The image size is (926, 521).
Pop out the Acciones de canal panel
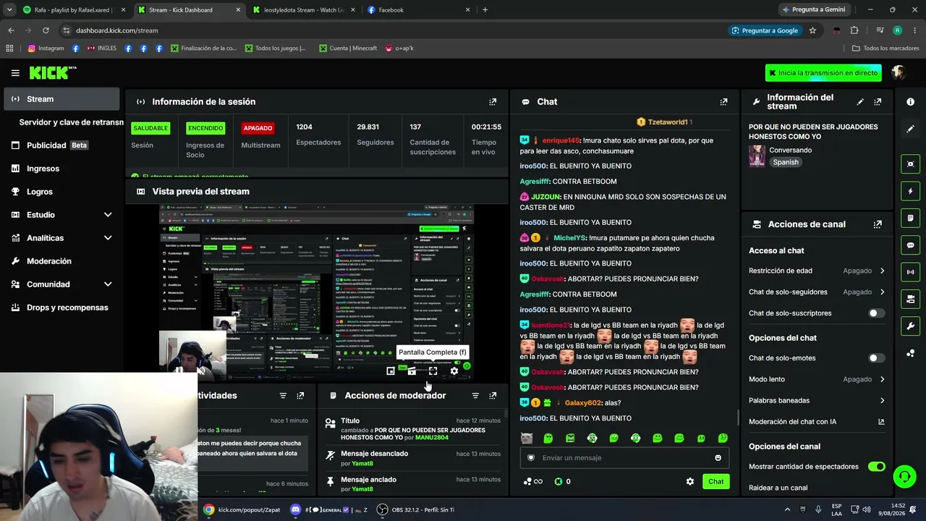pyautogui.click(x=878, y=224)
